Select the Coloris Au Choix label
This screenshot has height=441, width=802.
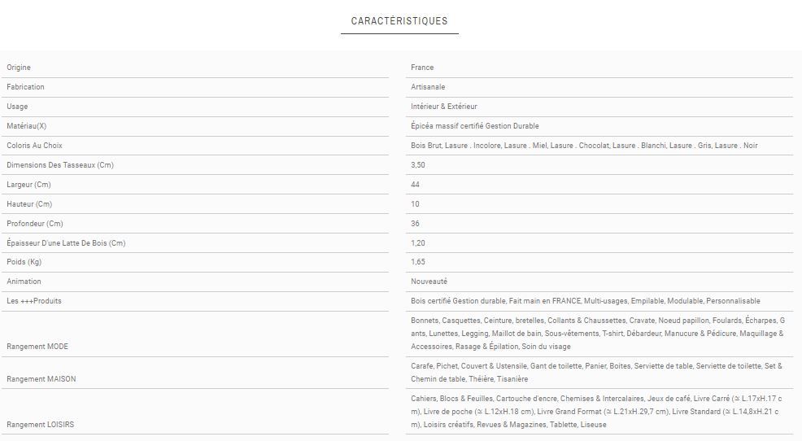click(x=34, y=146)
